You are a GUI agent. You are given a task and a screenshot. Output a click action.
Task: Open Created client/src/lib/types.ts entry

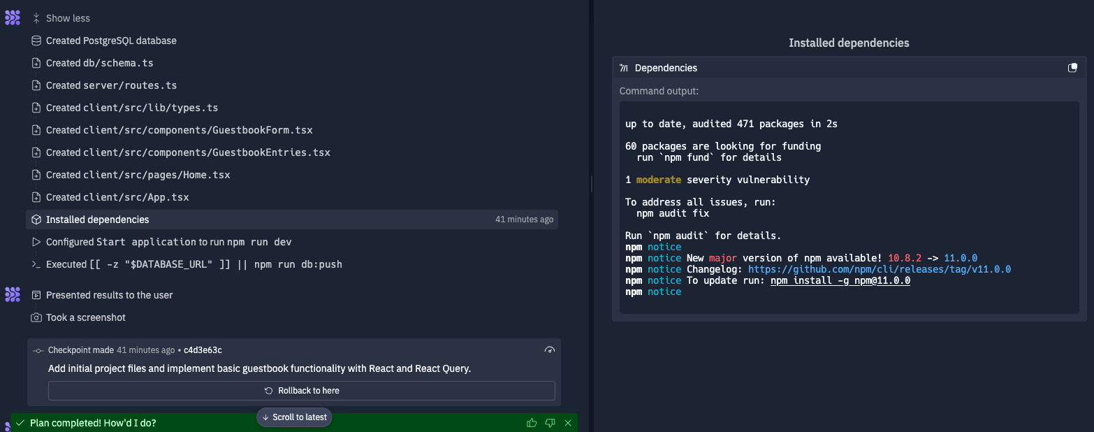click(132, 108)
